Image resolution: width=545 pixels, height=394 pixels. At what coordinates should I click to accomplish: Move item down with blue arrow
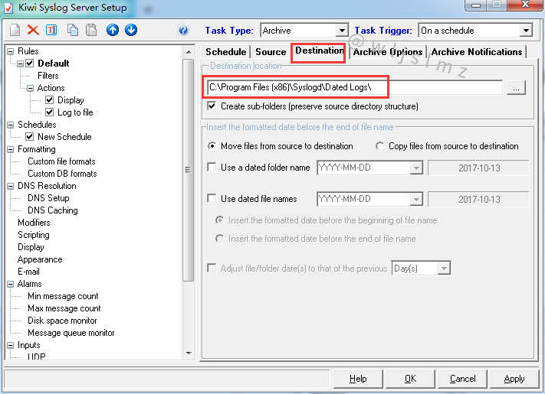131,30
